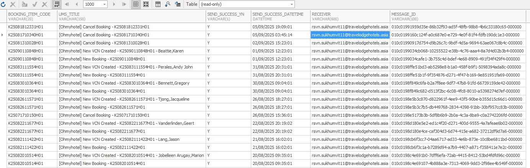Open the page size 1000 dropdown
530x168 pixels.
point(105,4)
